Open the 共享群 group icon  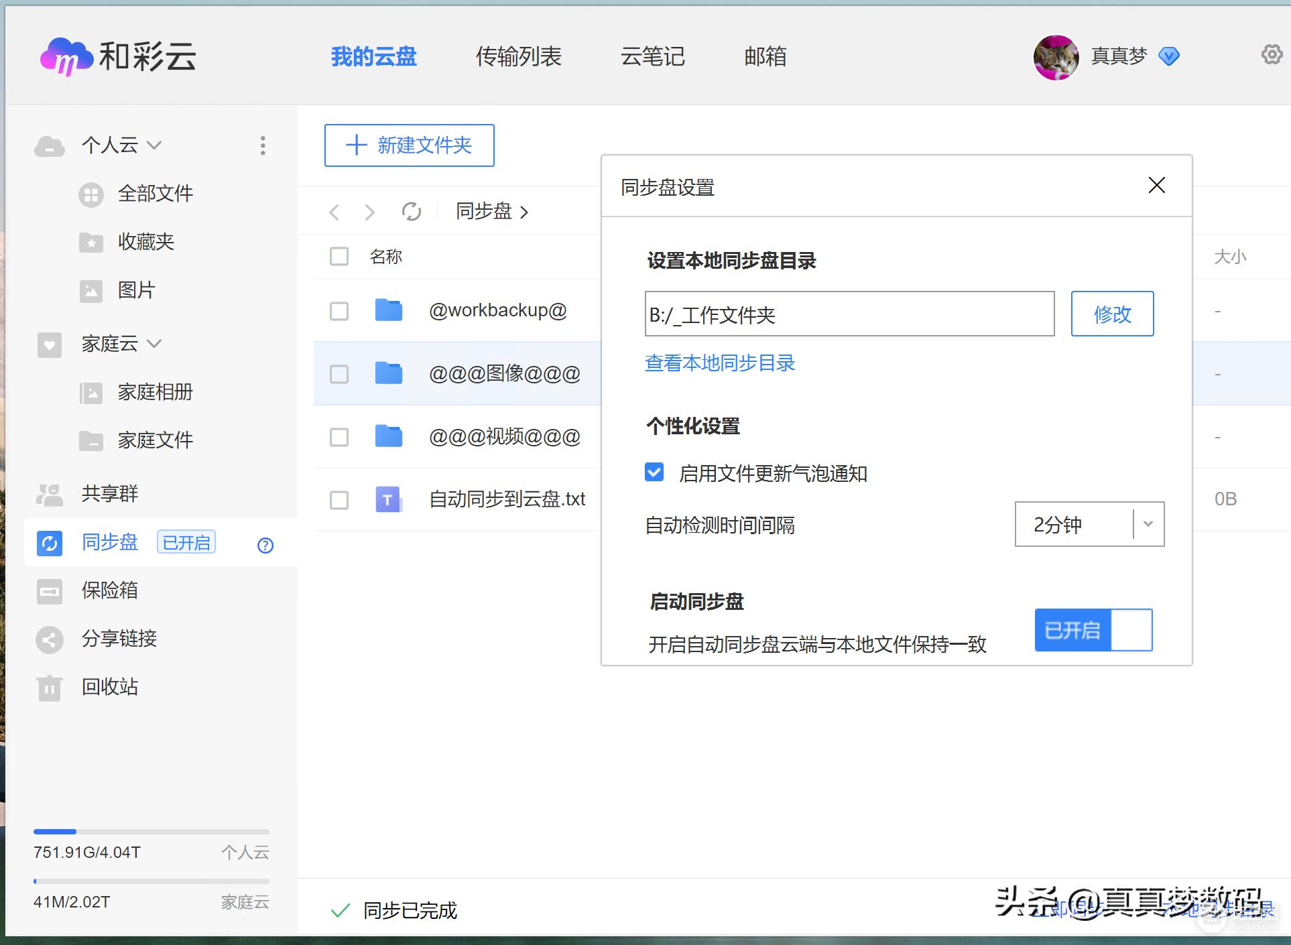pyautogui.click(x=50, y=494)
